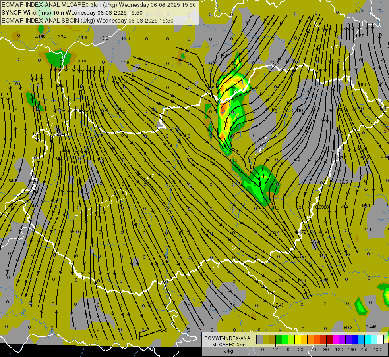This screenshot has width=389, height=357.
Task: Click the SYNOP Wind 10m title line
Action: [x=72, y=13]
